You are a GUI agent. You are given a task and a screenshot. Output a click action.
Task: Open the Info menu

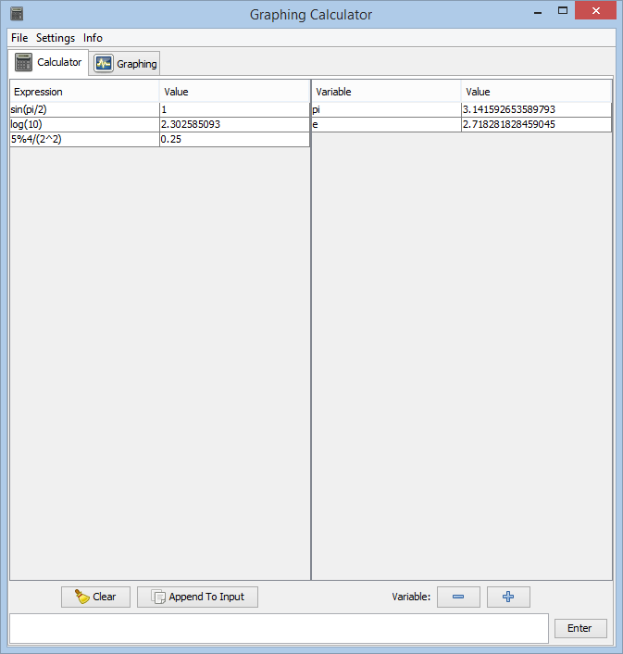tap(93, 38)
